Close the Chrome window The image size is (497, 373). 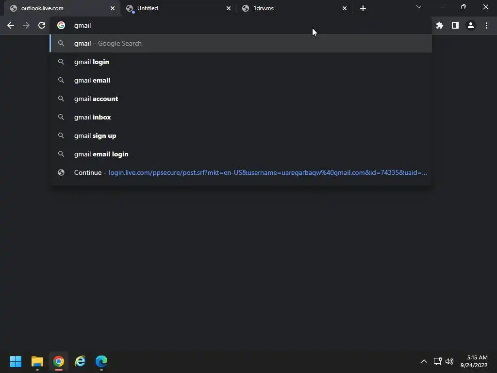pyautogui.click(x=485, y=7)
